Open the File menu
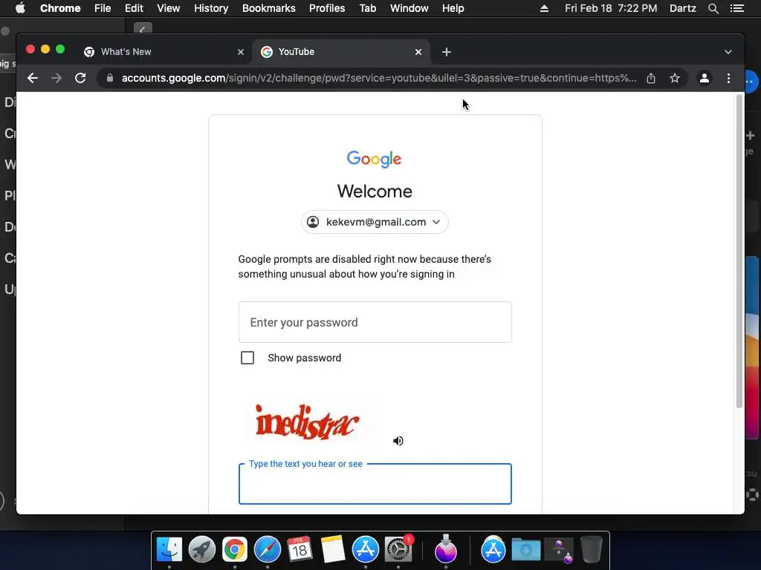This screenshot has width=761, height=570. (x=103, y=8)
